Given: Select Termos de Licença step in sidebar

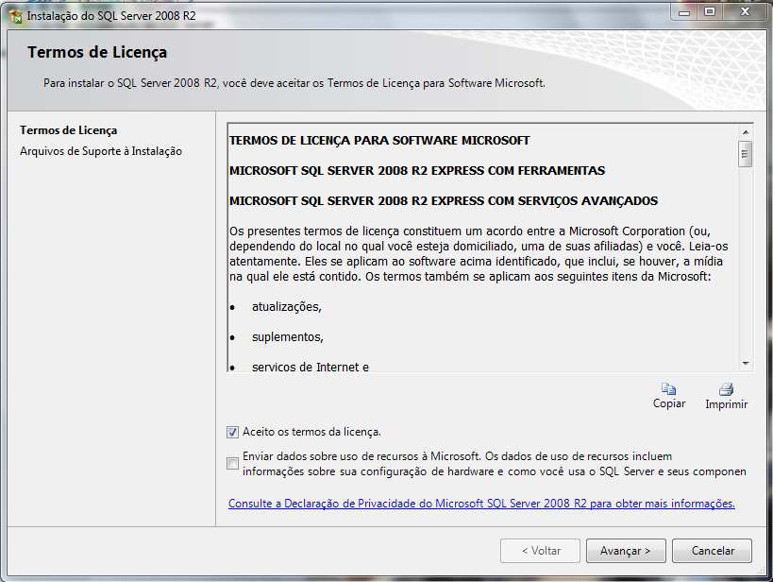Looking at the screenshot, I should click(x=69, y=130).
